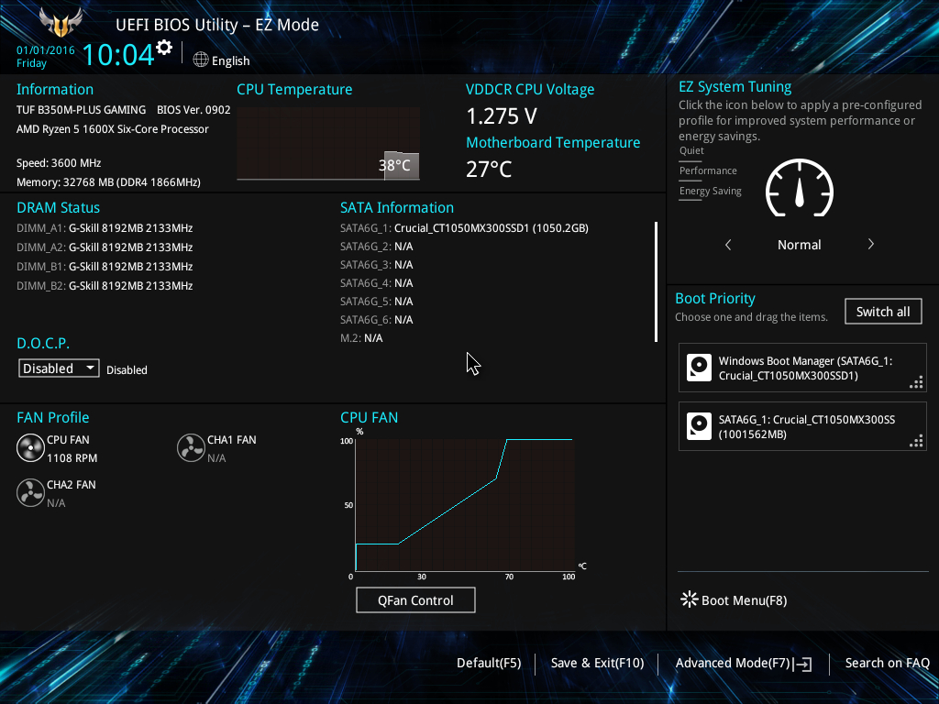This screenshot has height=704, width=939.
Task: Grab Windows Boot Manager drag handle
Action: [916, 382]
